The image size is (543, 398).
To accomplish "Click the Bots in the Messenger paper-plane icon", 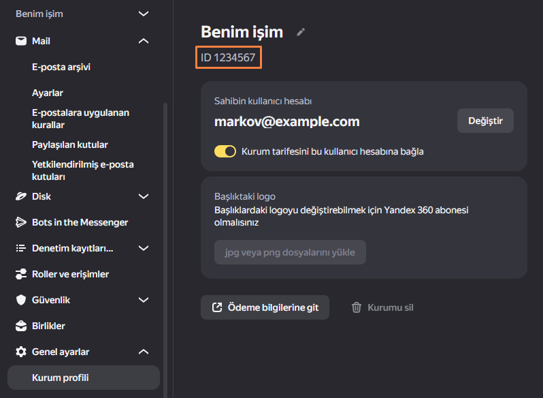I will [x=21, y=222].
